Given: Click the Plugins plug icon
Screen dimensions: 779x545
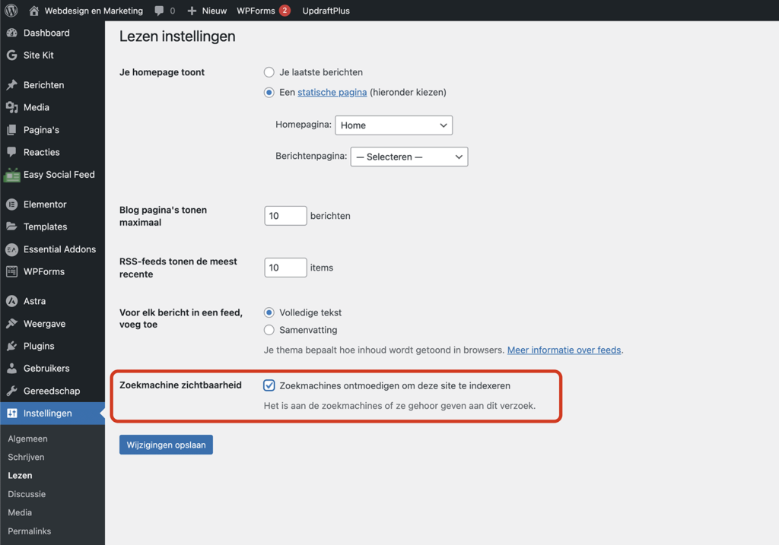Looking at the screenshot, I should [11, 346].
